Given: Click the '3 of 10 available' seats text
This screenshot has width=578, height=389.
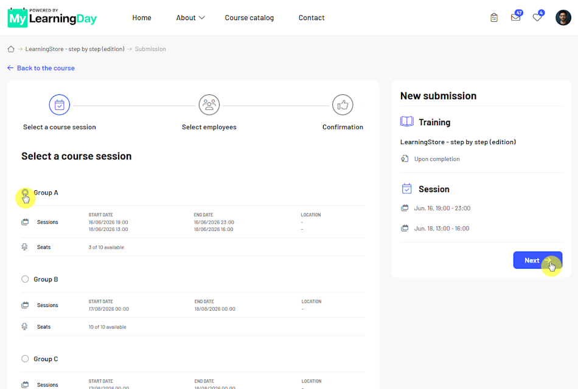Looking at the screenshot, I should point(106,247).
